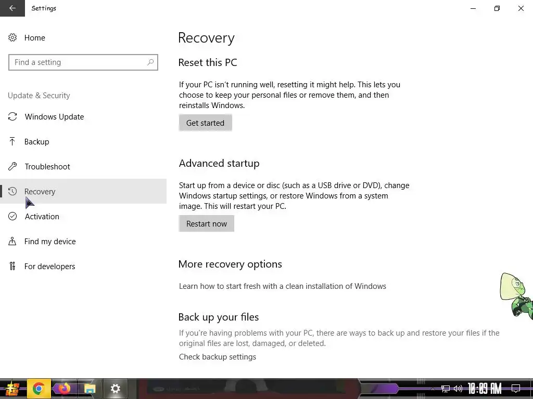Click Get started under Reset this PC
The height and width of the screenshot is (399, 533).
tap(205, 123)
